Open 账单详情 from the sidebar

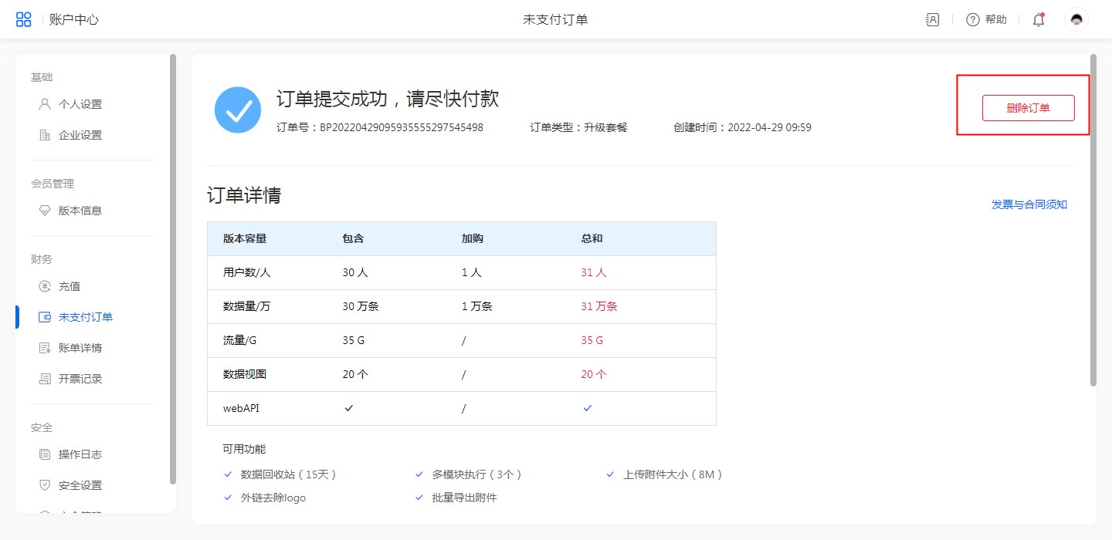click(80, 348)
